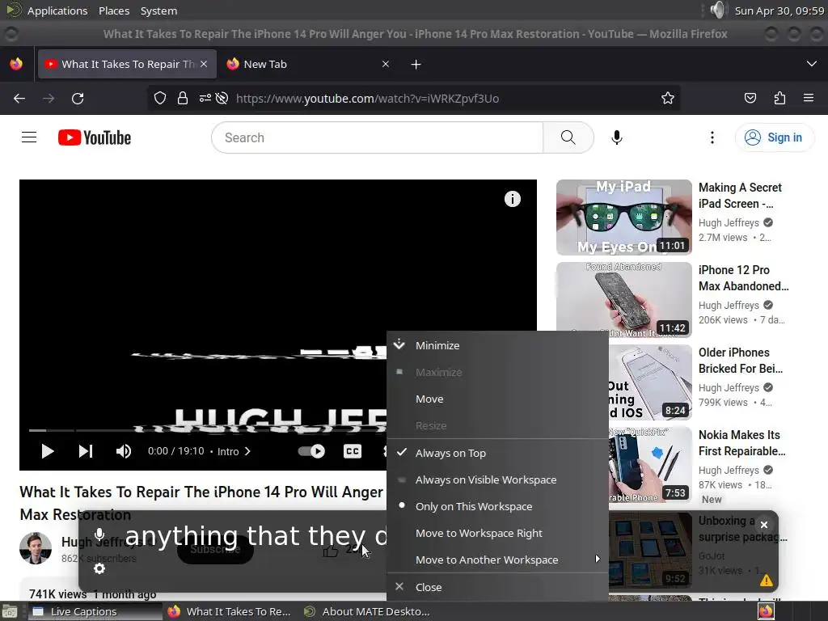Click the Live Captions warning triangle icon
Viewport: 828px width, 621px height.
click(x=767, y=581)
